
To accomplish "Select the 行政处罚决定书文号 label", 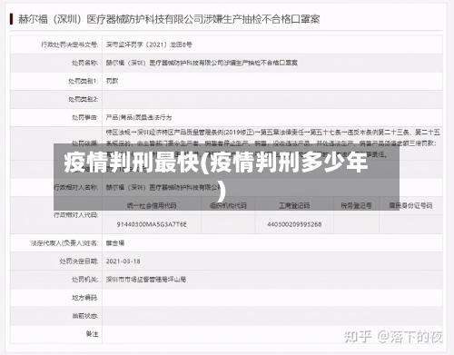I will point(70,44).
